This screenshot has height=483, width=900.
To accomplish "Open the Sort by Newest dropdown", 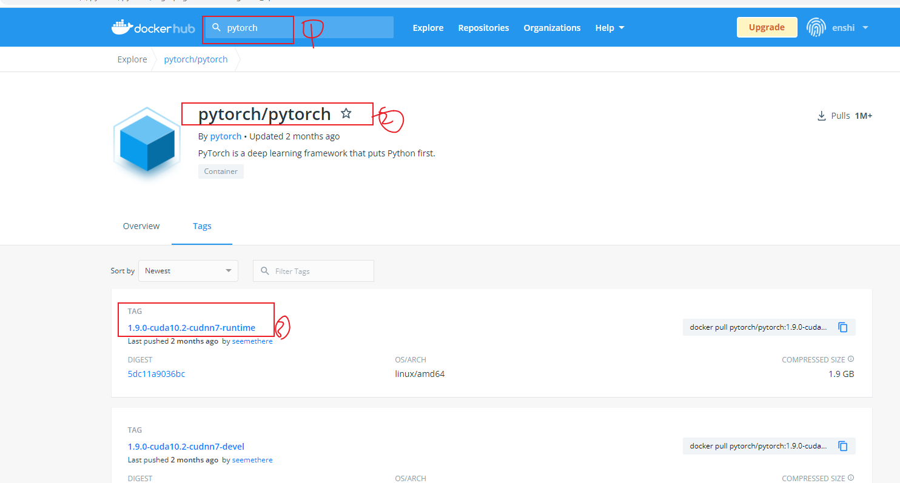I will pos(188,271).
